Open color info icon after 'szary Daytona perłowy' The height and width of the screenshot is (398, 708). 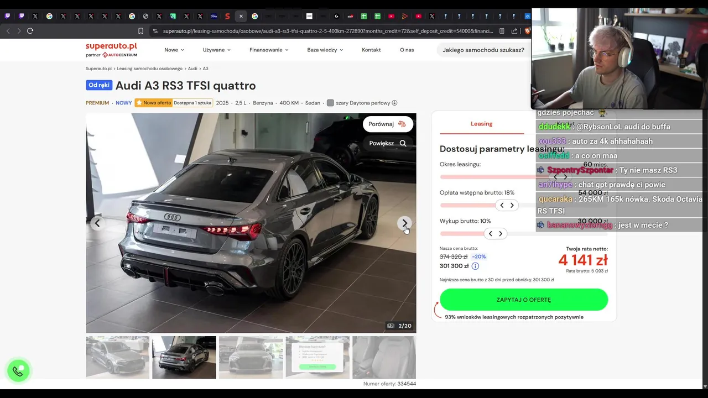tap(394, 103)
